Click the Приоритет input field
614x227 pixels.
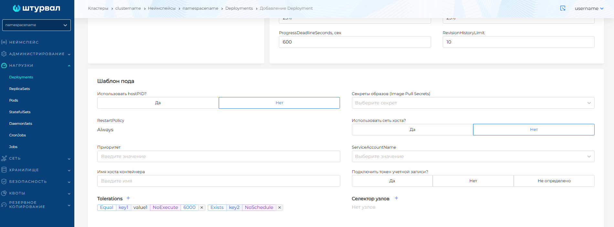click(x=218, y=156)
